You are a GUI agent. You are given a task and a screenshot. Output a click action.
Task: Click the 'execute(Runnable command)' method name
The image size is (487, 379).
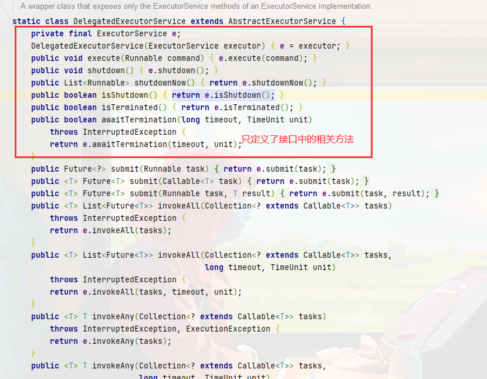[104, 58]
